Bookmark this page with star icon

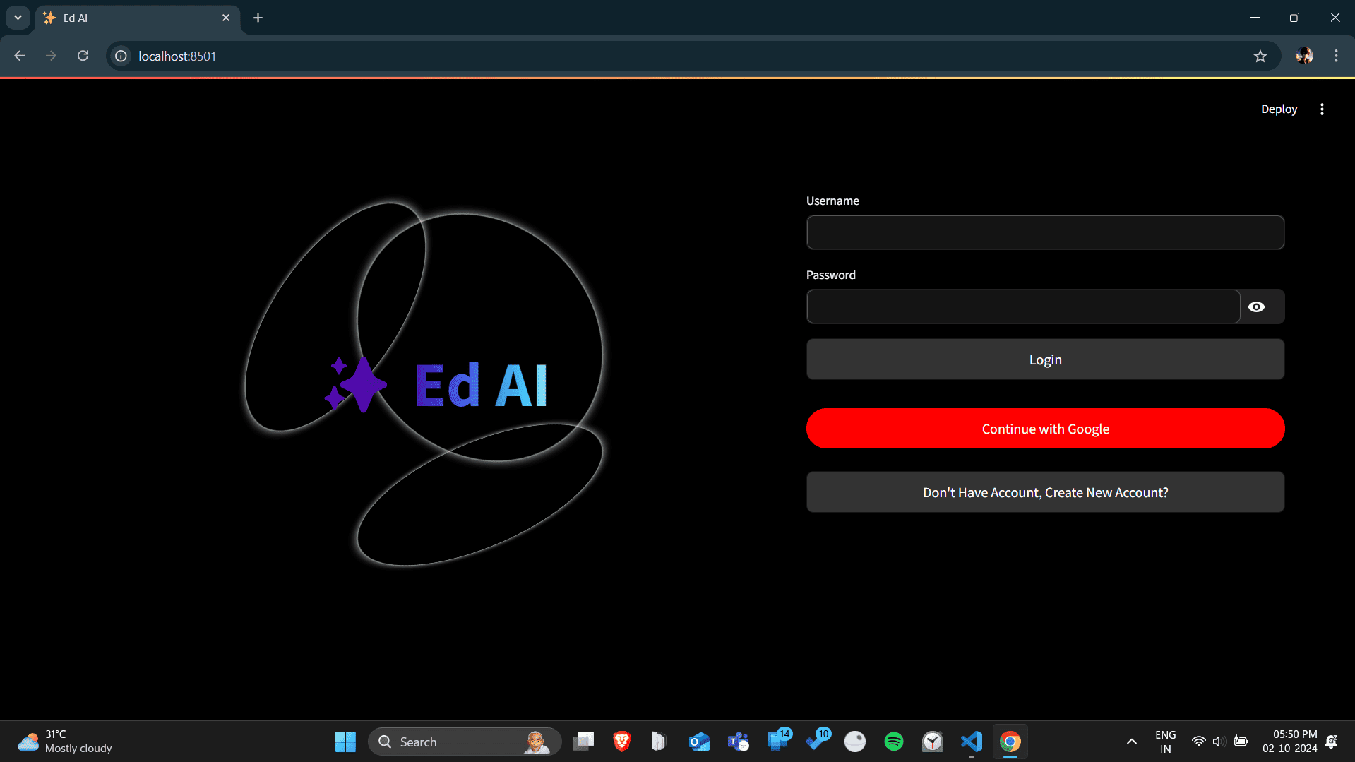point(1260,56)
